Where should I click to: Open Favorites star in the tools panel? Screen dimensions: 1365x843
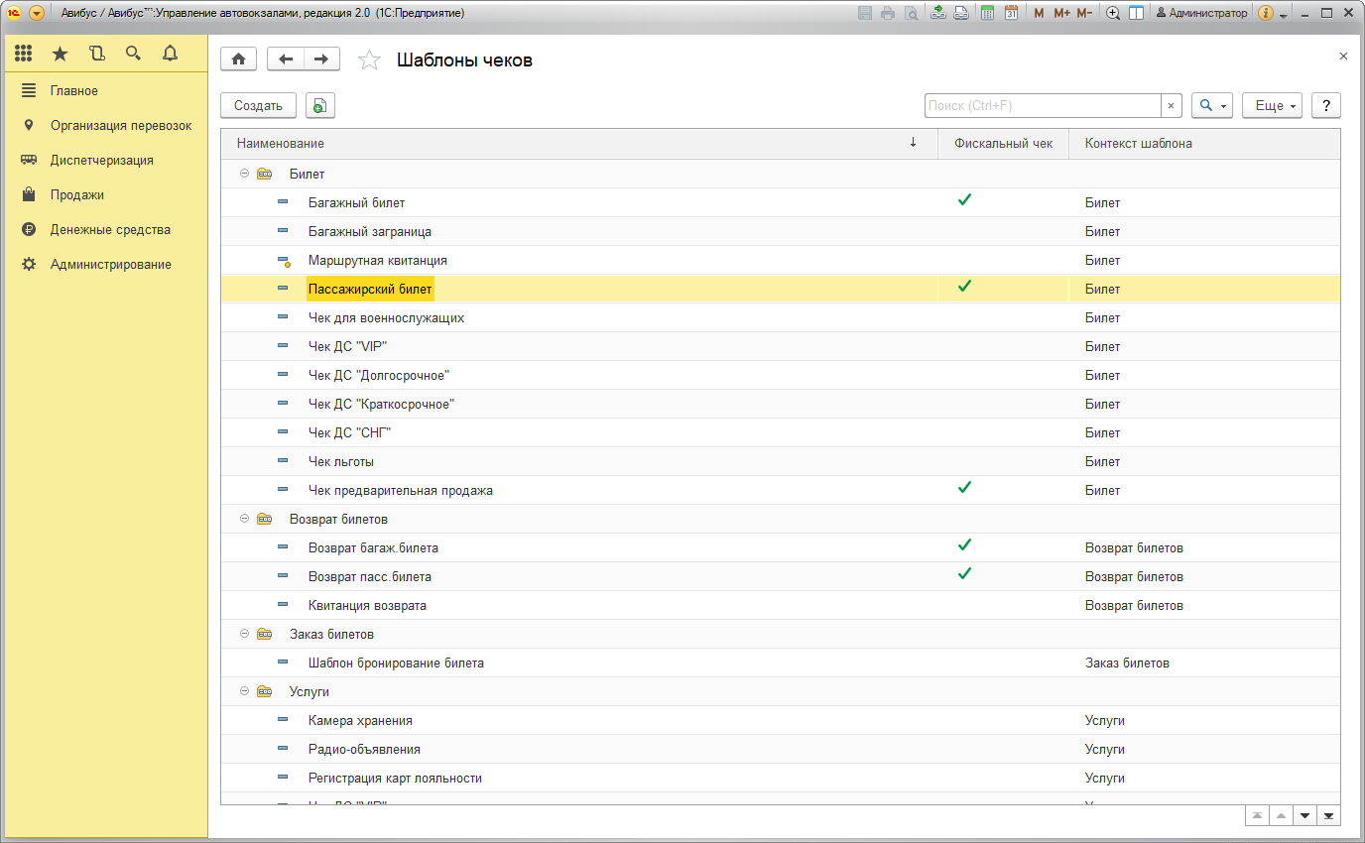click(x=60, y=54)
